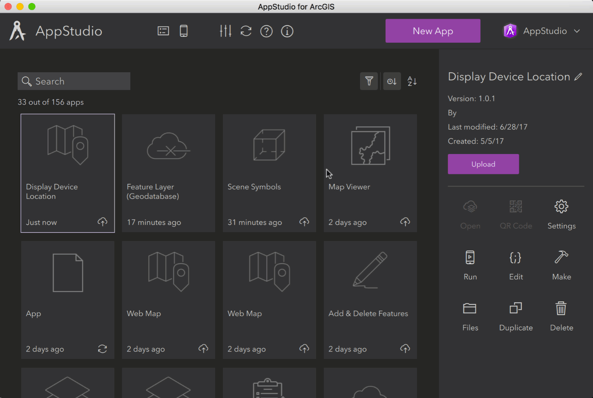593x398 pixels.
Task: Toggle alphabetical A-Z sort icon
Action: [412, 81]
